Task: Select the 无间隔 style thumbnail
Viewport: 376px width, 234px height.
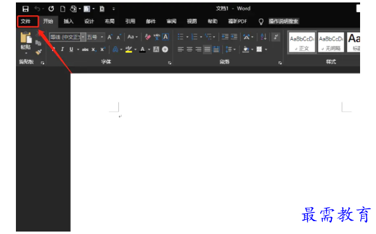Action: pyautogui.click(x=331, y=42)
